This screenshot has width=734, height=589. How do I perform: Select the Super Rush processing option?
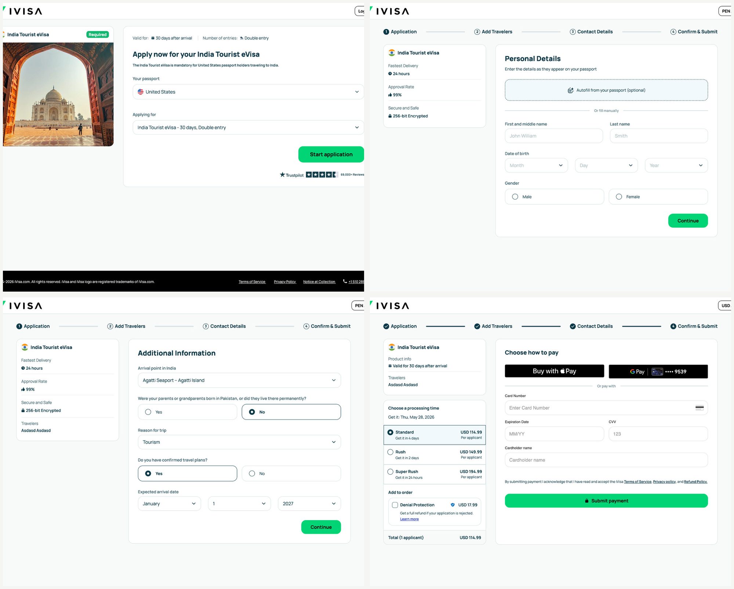tap(435, 475)
